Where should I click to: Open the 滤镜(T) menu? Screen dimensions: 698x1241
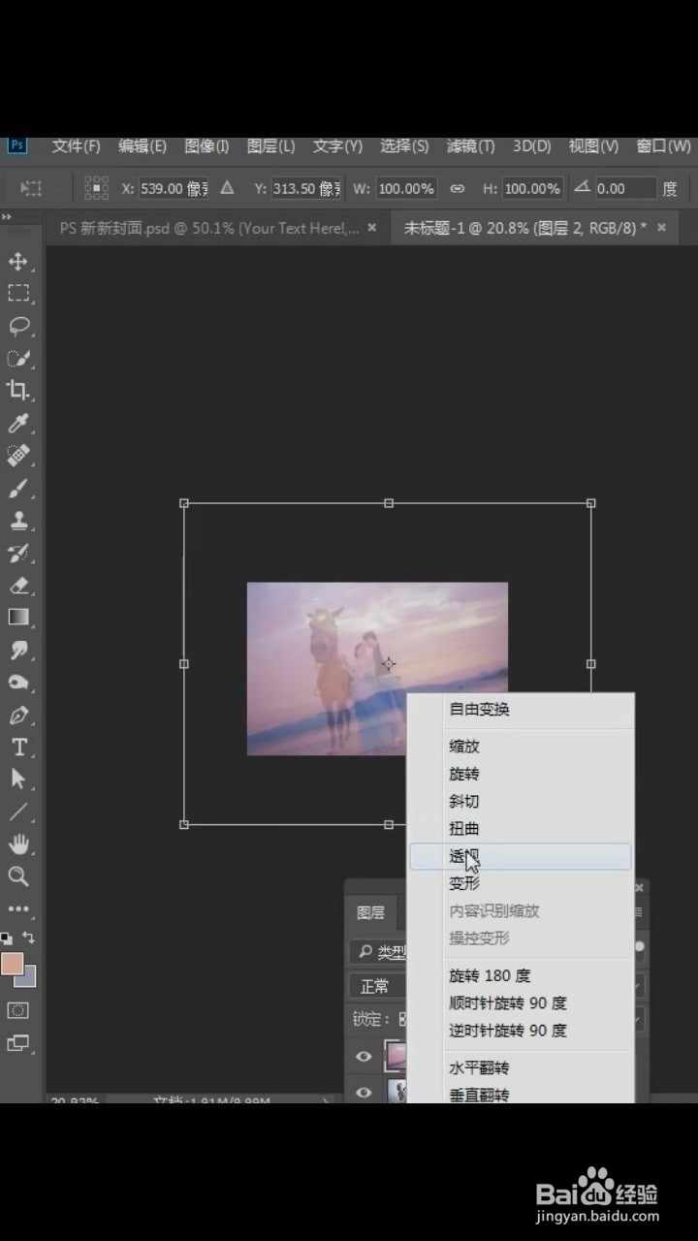(470, 146)
